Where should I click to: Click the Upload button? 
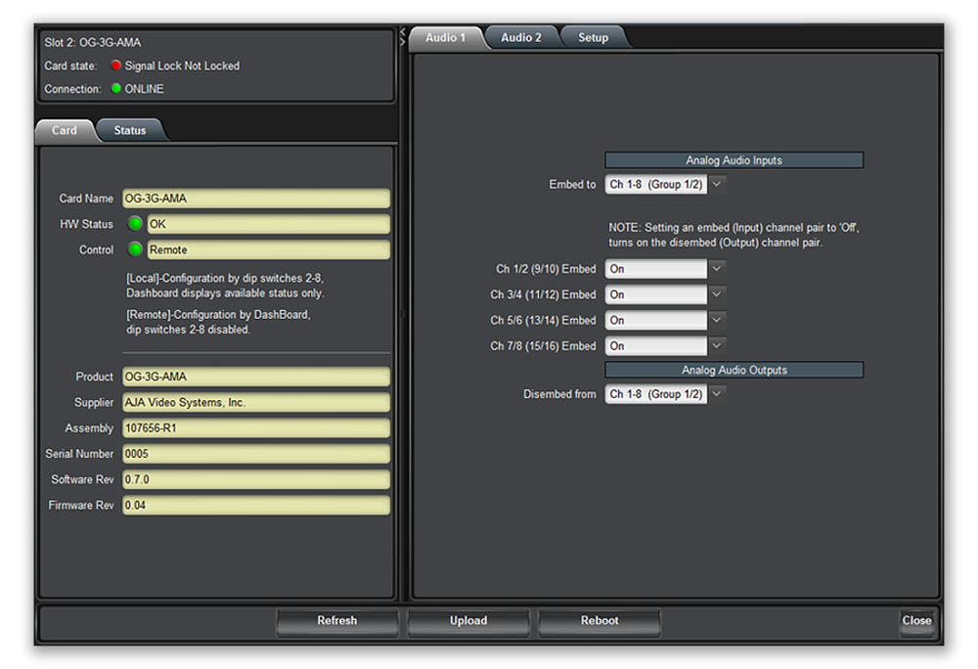(468, 621)
